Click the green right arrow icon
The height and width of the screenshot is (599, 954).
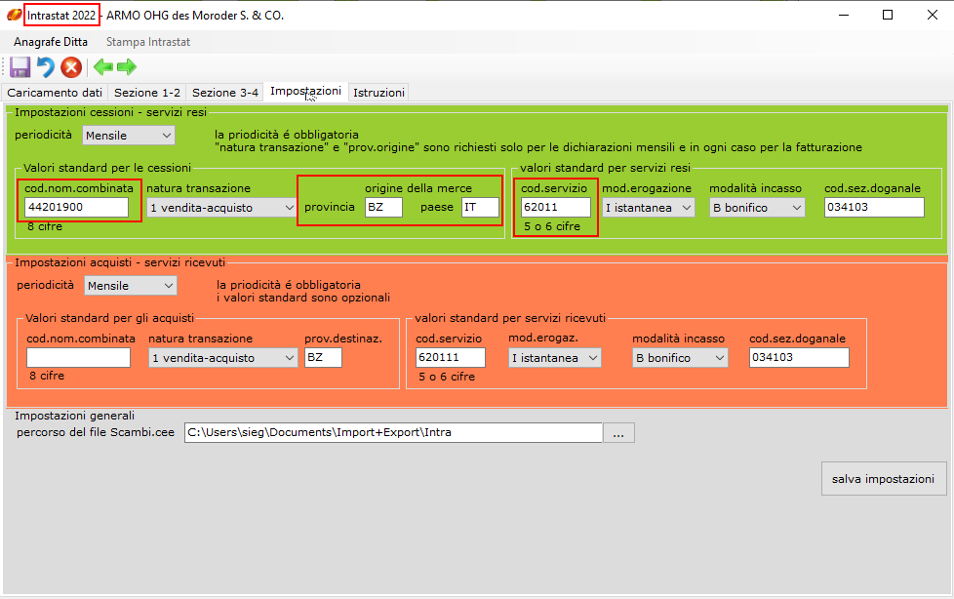(x=127, y=67)
